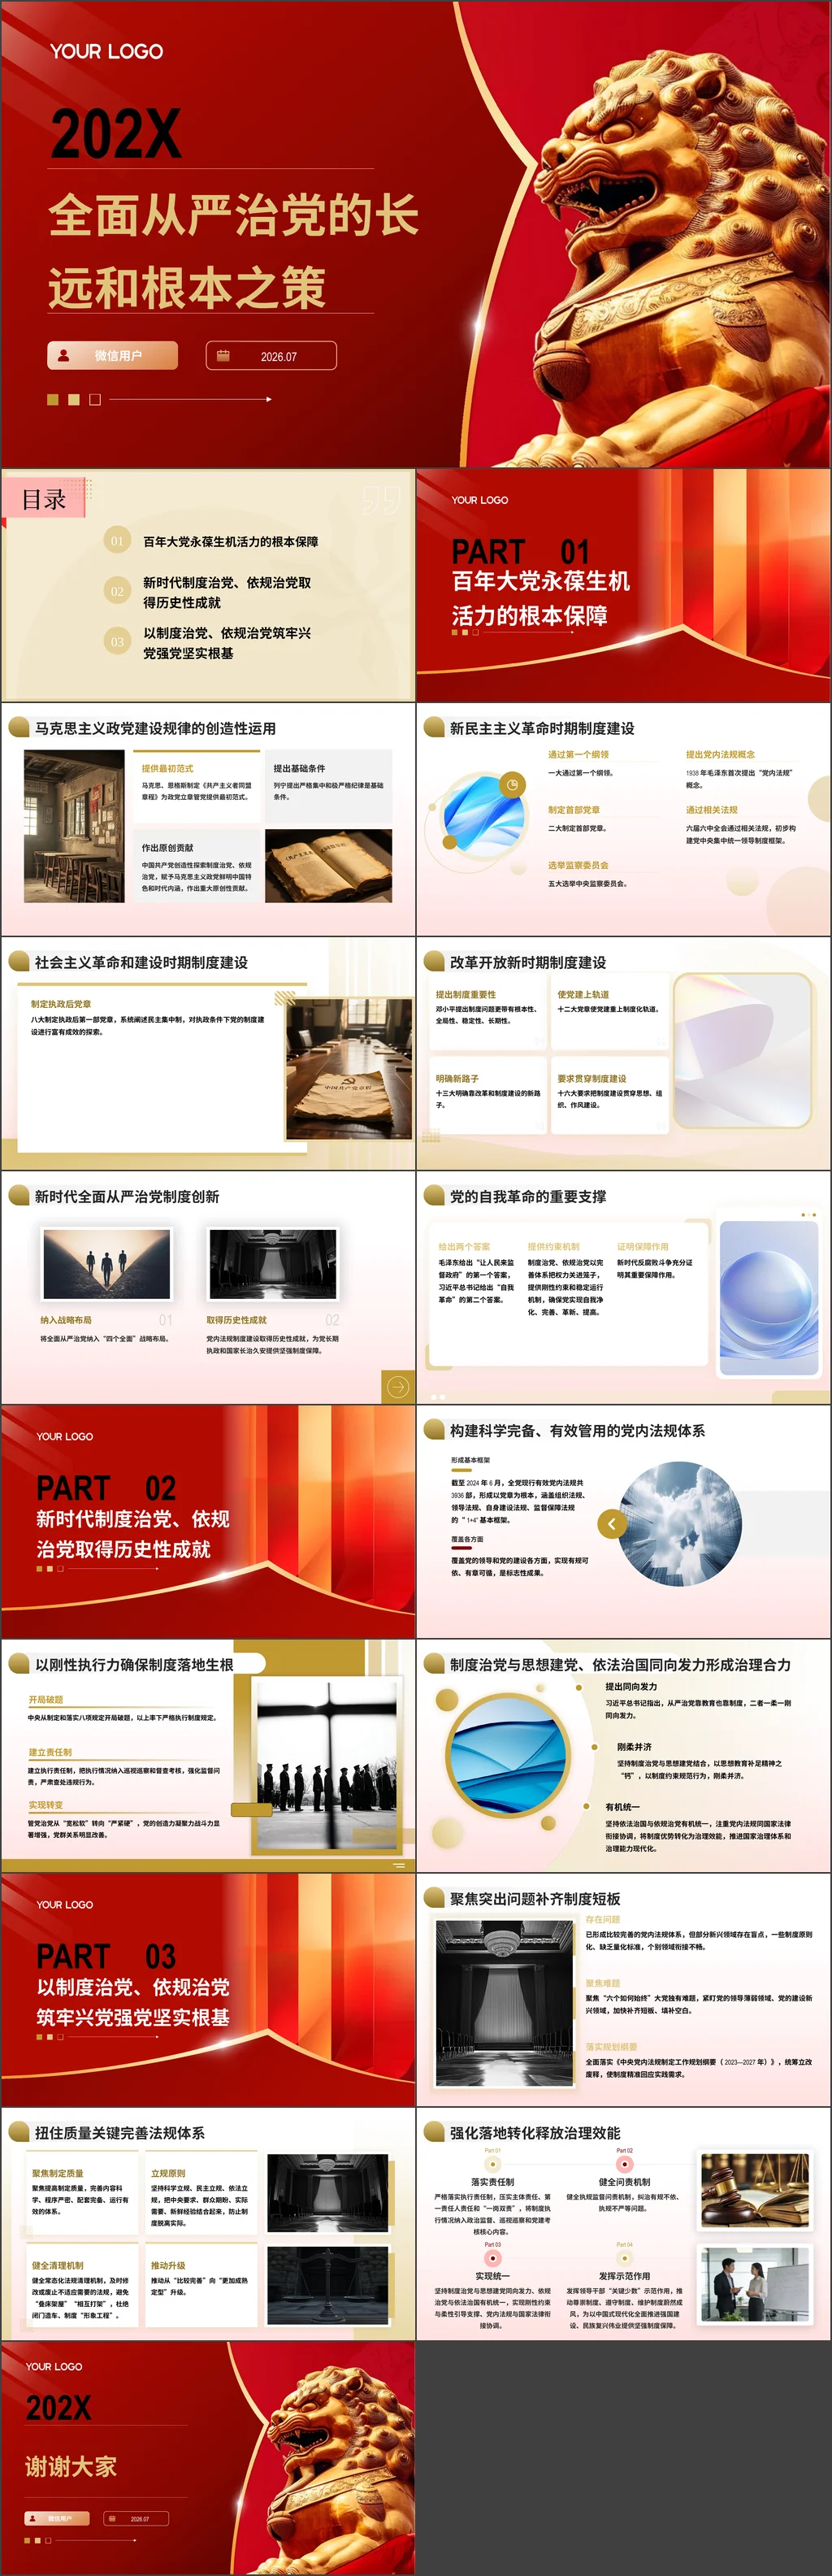Click the 全面从严治党的长远和根本之策 cover title
The width and height of the screenshot is (832, 2576).
click(233, 251)
